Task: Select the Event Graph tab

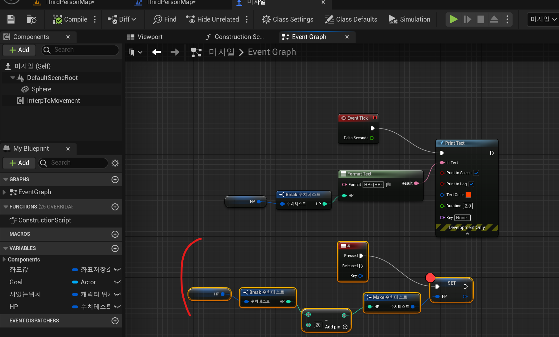Action: [x=309, y=37]
